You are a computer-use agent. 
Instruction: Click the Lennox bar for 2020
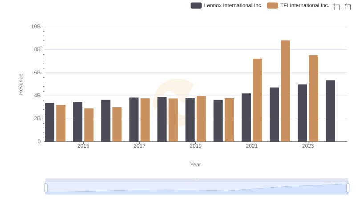pyautogui.click(x=218, y=121)
